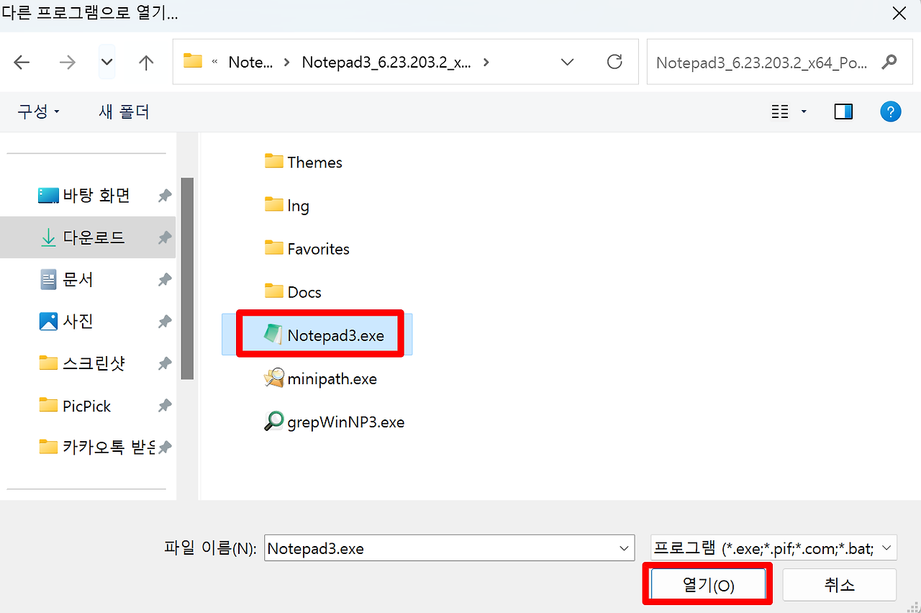The width and height of the screenshot is (921, 613).
Task: Toggle the preview pane
Action: point(843,112)
